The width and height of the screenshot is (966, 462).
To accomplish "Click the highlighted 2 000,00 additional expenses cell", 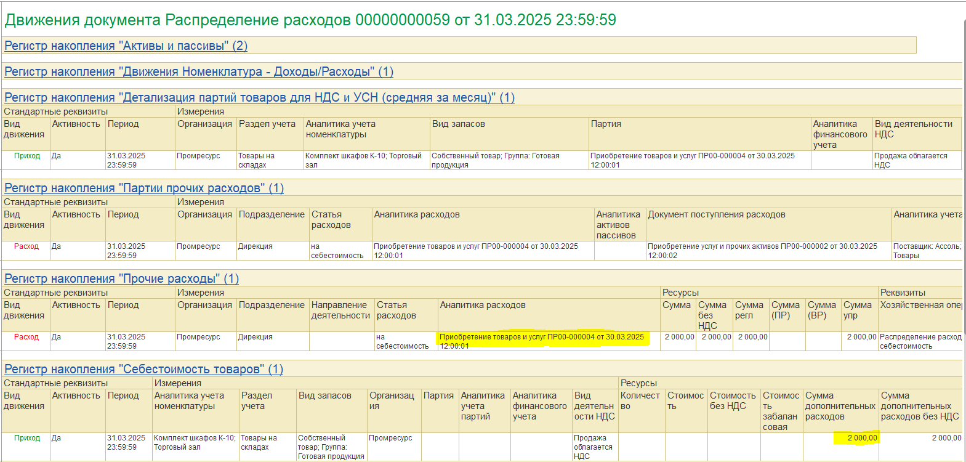I will coord(856,438).
